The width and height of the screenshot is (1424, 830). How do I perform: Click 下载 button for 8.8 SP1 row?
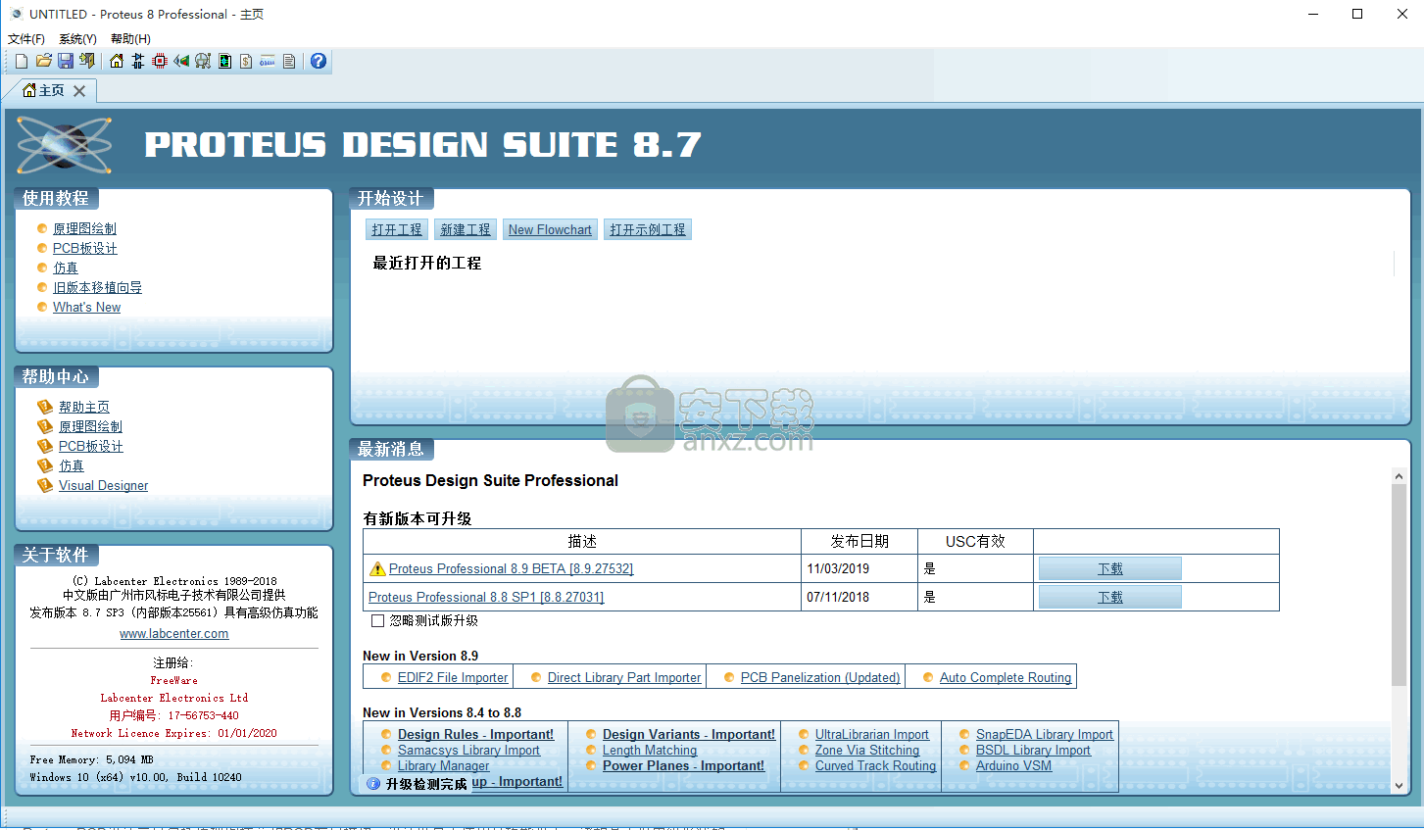click(x=1110, y=597)
